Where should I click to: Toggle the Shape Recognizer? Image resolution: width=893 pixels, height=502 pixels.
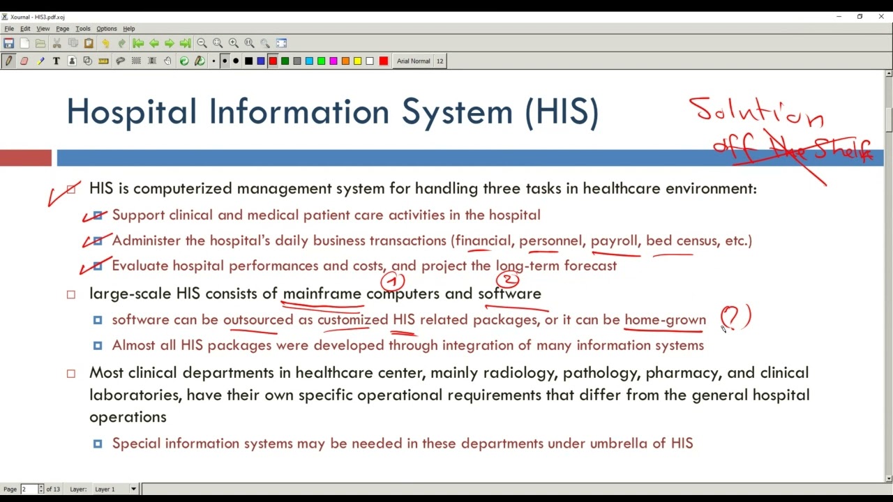point(87,61)
